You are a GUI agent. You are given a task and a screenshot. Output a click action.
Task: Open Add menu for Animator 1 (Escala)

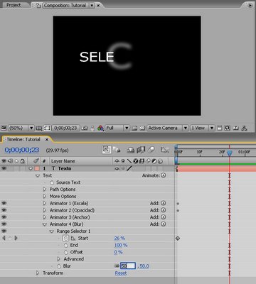164,203
